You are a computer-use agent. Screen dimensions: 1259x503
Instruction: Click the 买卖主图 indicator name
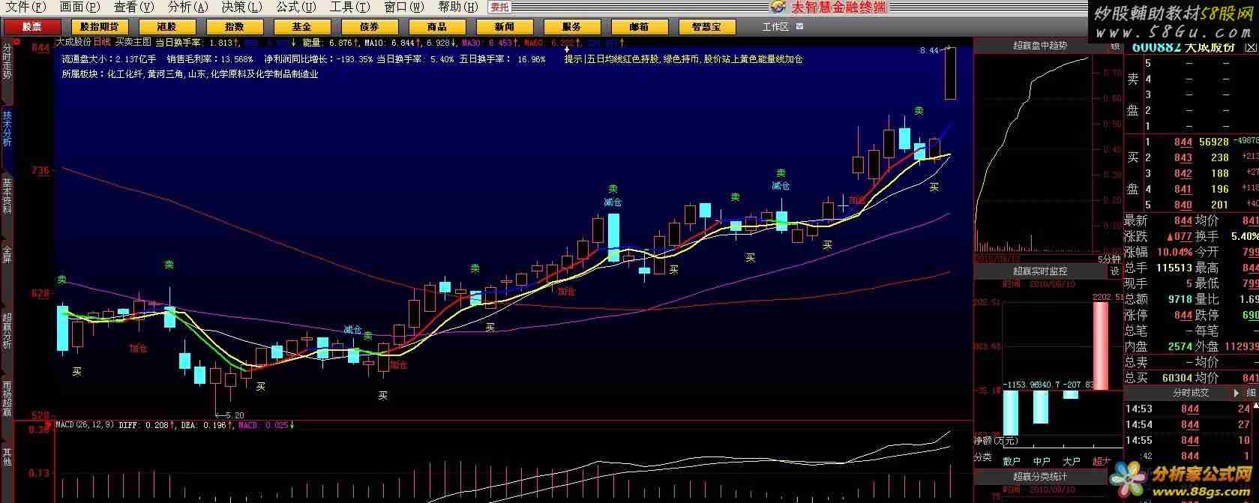[133, 42]
